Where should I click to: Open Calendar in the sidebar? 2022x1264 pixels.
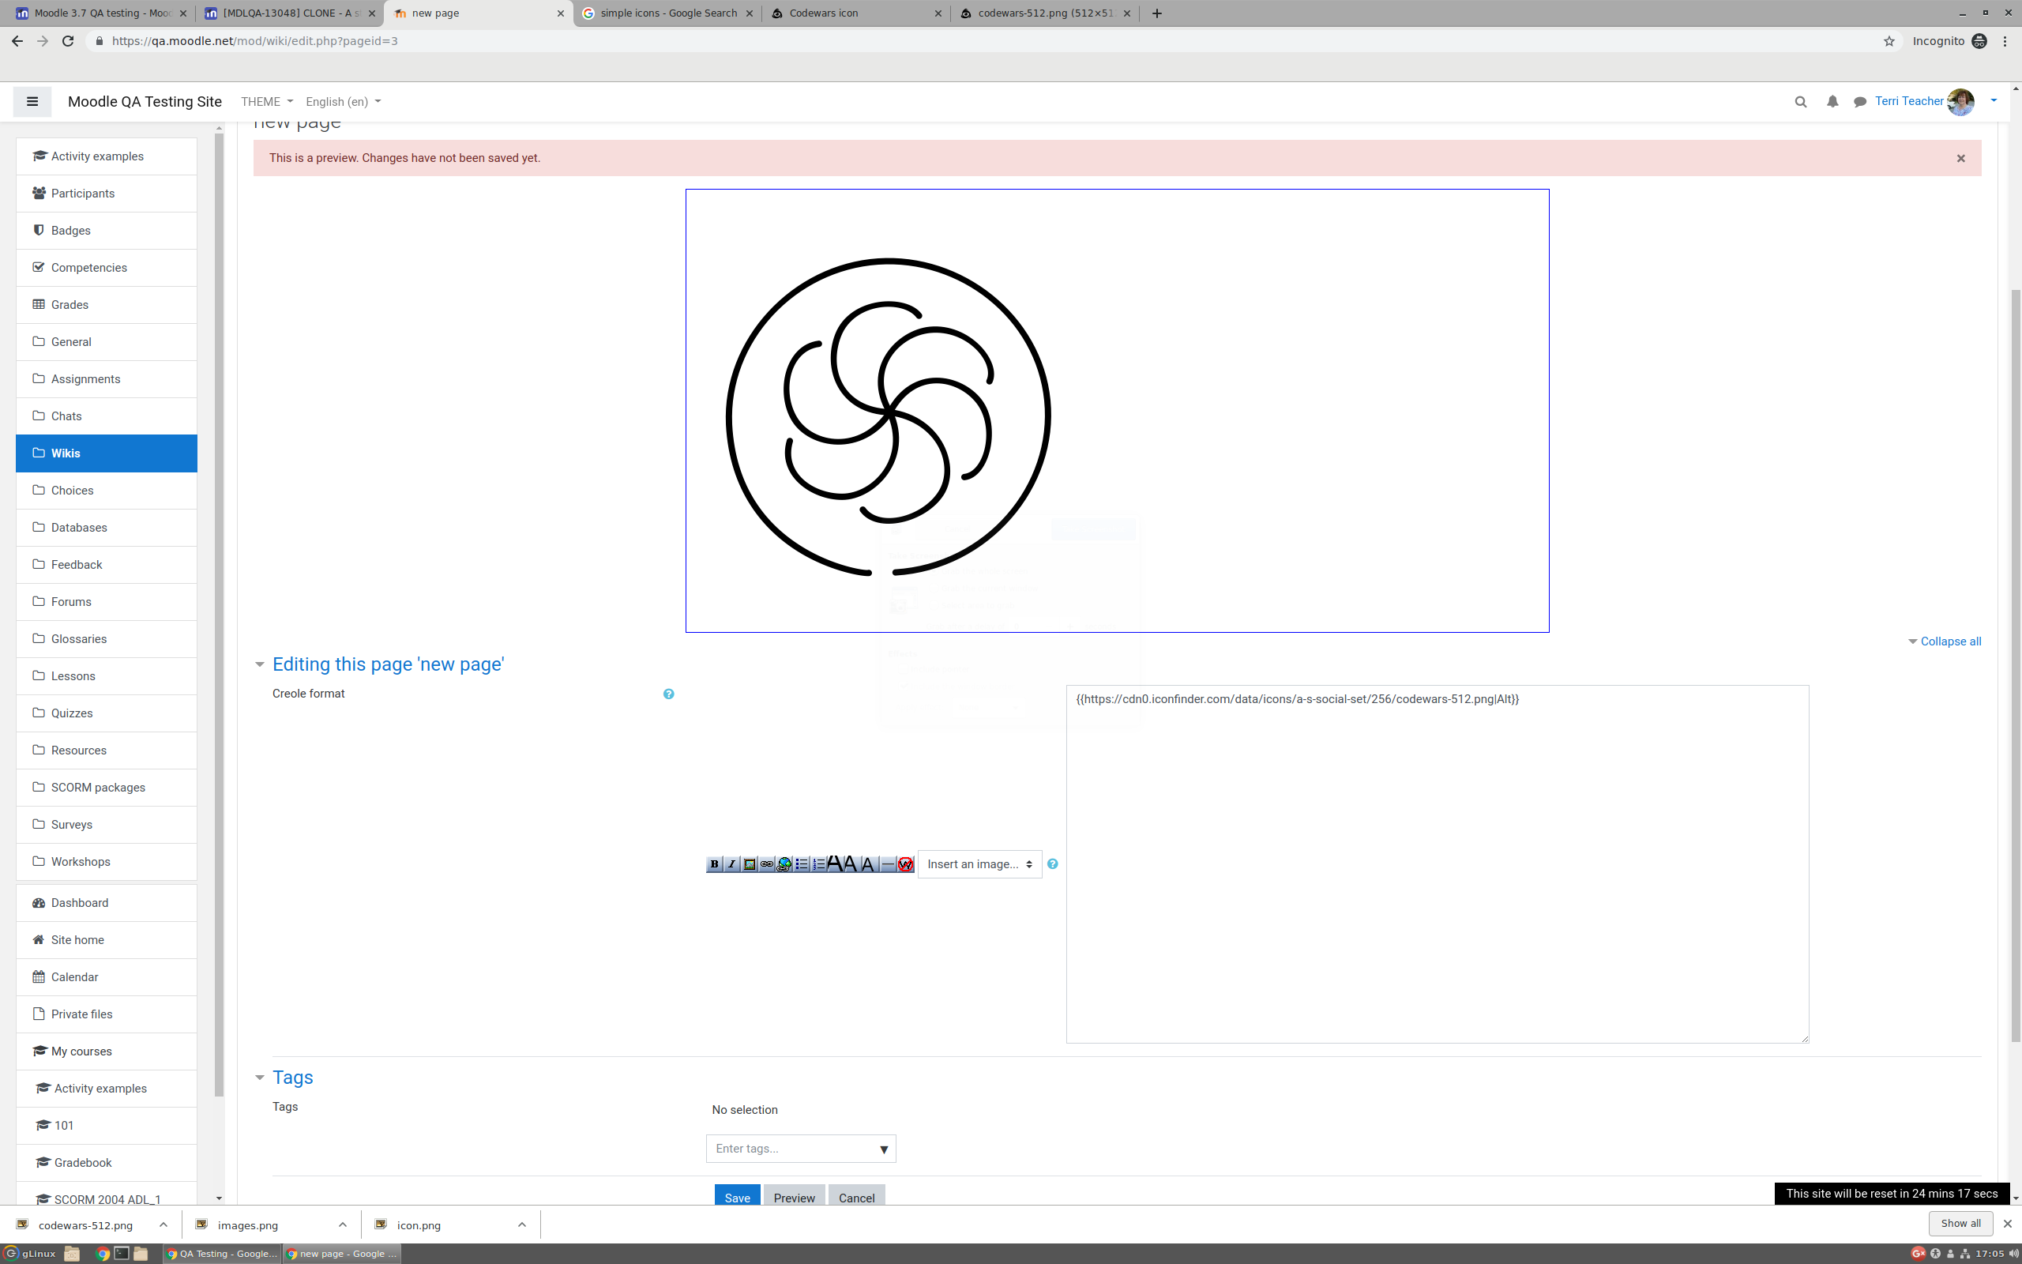[x=106, y=977]
